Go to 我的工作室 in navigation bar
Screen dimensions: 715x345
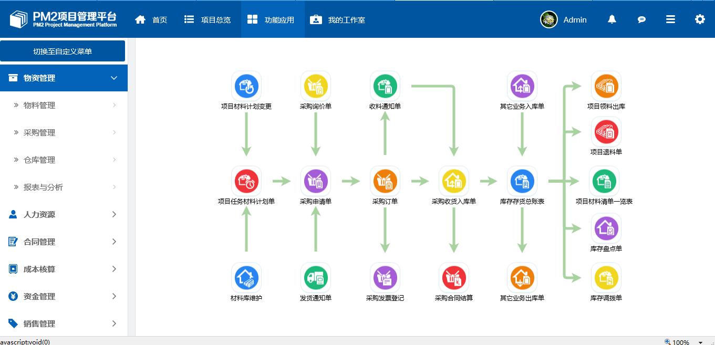338,20
